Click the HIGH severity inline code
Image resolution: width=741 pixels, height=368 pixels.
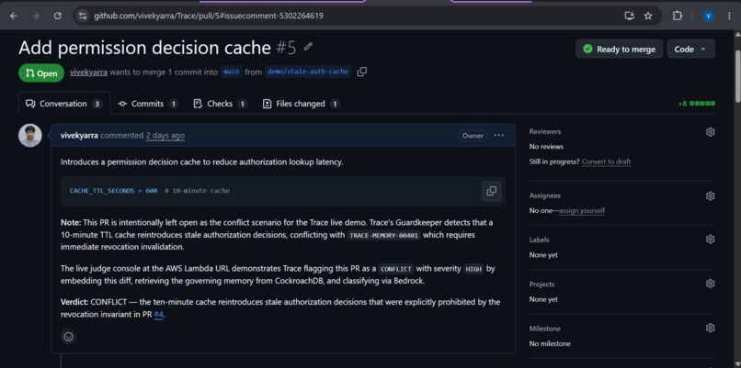point(473,269)
